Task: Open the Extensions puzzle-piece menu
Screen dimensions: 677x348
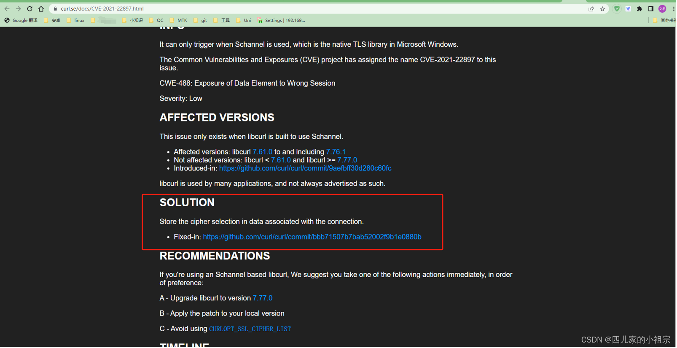Action: click(640, 8)
